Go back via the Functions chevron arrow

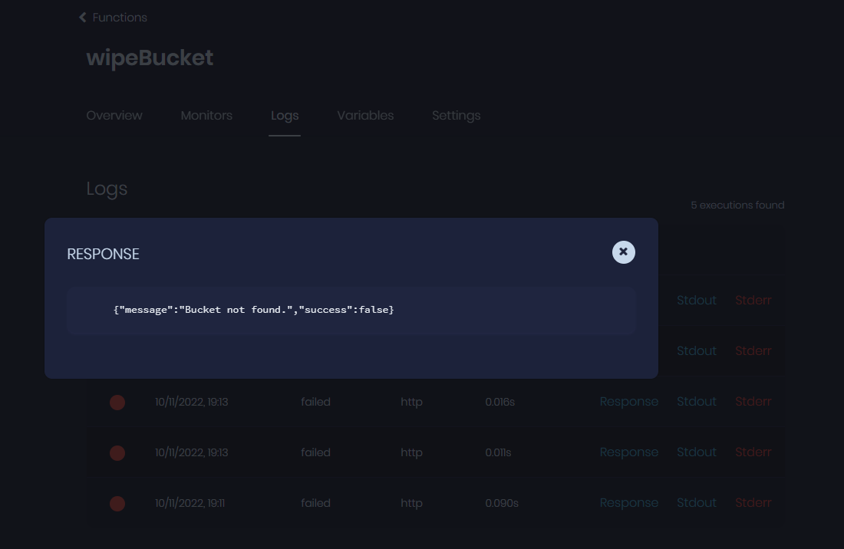82,18
